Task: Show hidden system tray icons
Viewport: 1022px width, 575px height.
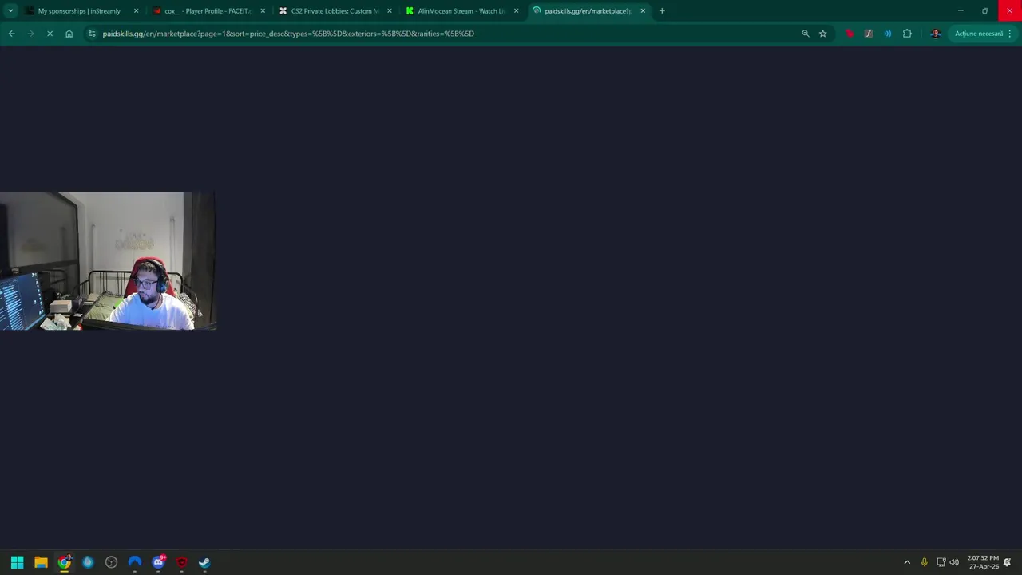Action: click(907, 562)
